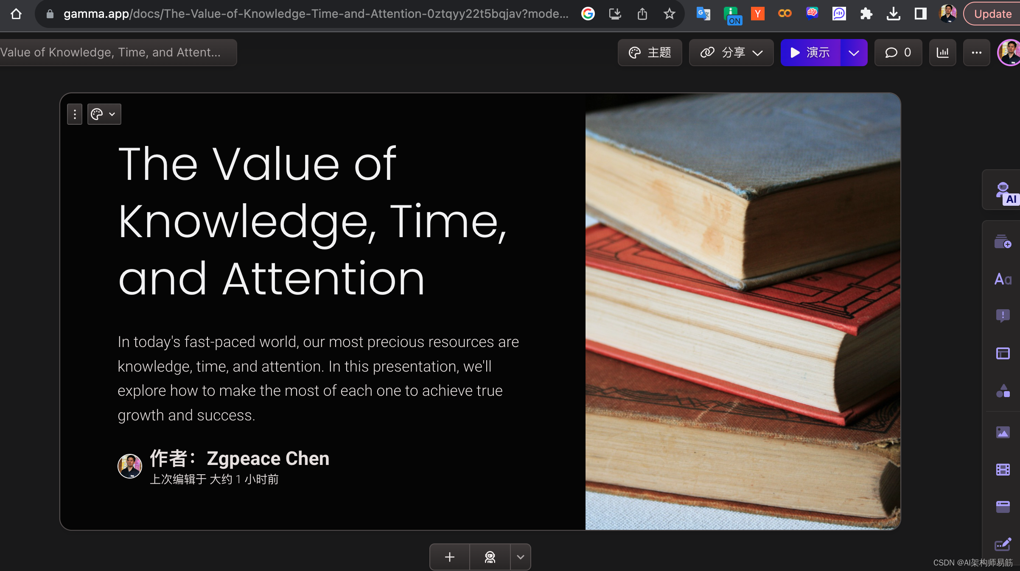Open the card three-dot options menu
Screen dimensions: 1020x571
[x=75, y=114]
